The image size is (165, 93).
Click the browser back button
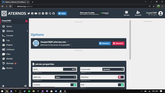[3, 6]
